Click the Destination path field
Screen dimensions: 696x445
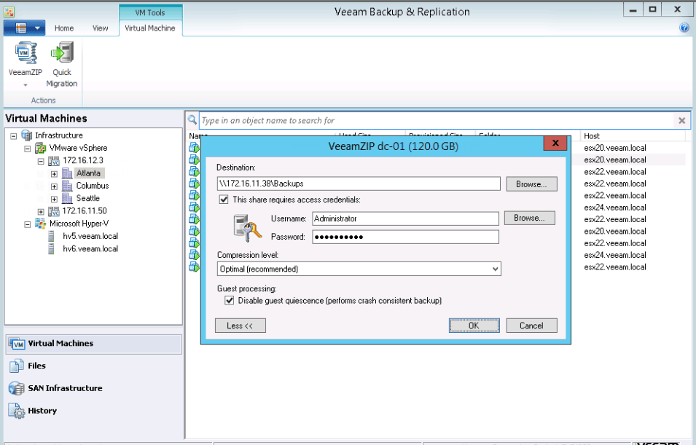[359, 184]
